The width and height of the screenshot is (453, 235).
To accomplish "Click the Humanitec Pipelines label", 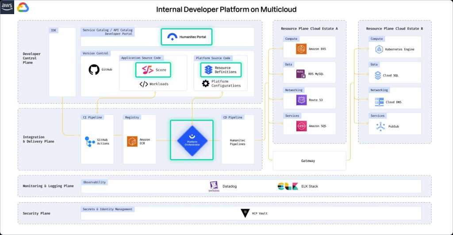I will pyautogui.click(x=238, y=142).
